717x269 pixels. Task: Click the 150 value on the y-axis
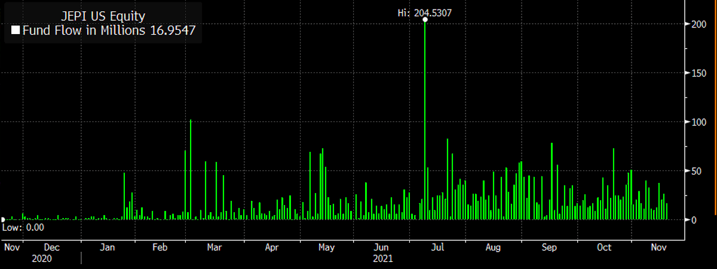(x=700, y=72)
